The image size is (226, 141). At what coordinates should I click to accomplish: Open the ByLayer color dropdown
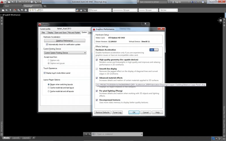pos(100,10)
